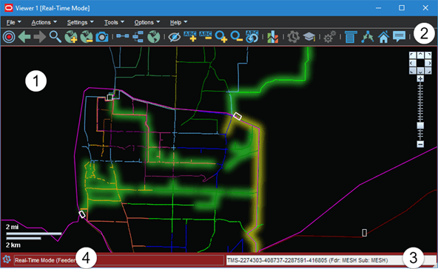The height and width of the screenshot is (269, 438).
Task: Open search with the magnifying glass icon
Action: pyautogui.click(x=55, y=37)
